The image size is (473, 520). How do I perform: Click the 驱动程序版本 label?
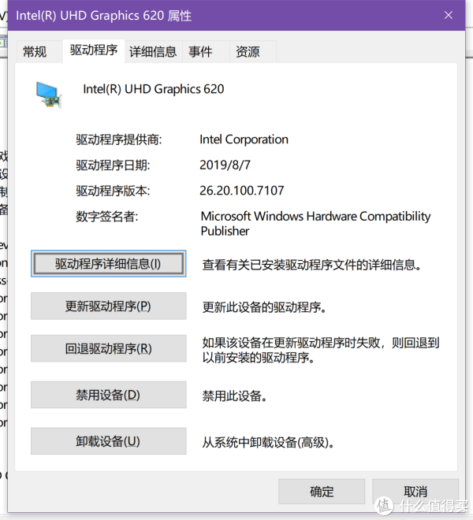(x=113, y=191)
